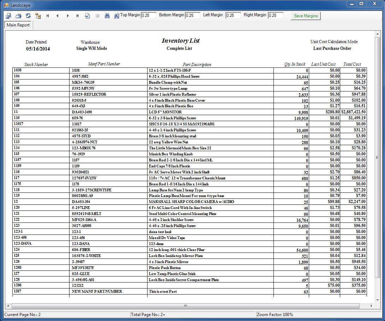Refresh the report with the refresh icon

[x=28, y=16]
